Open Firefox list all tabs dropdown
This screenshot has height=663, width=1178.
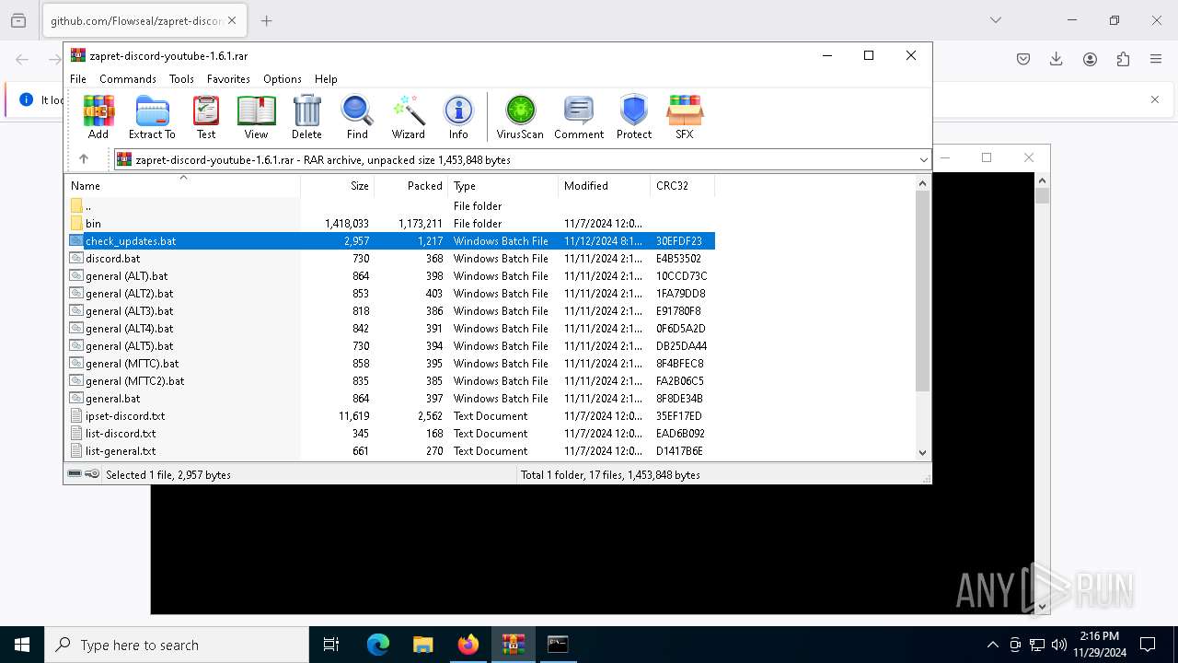tap(996, 20)
